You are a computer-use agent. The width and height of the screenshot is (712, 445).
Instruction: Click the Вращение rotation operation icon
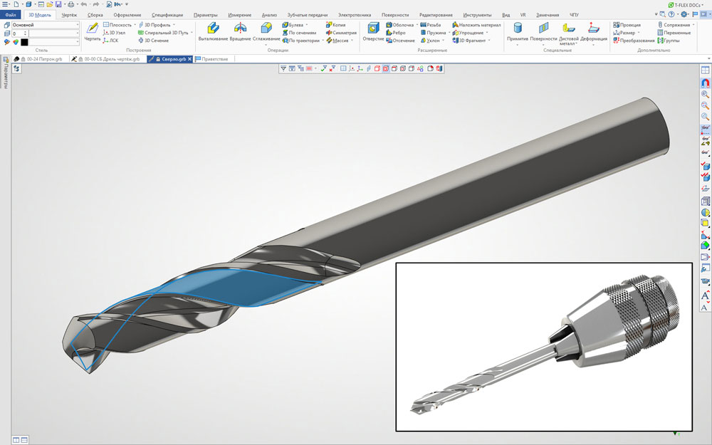click(x=240, y=31)
